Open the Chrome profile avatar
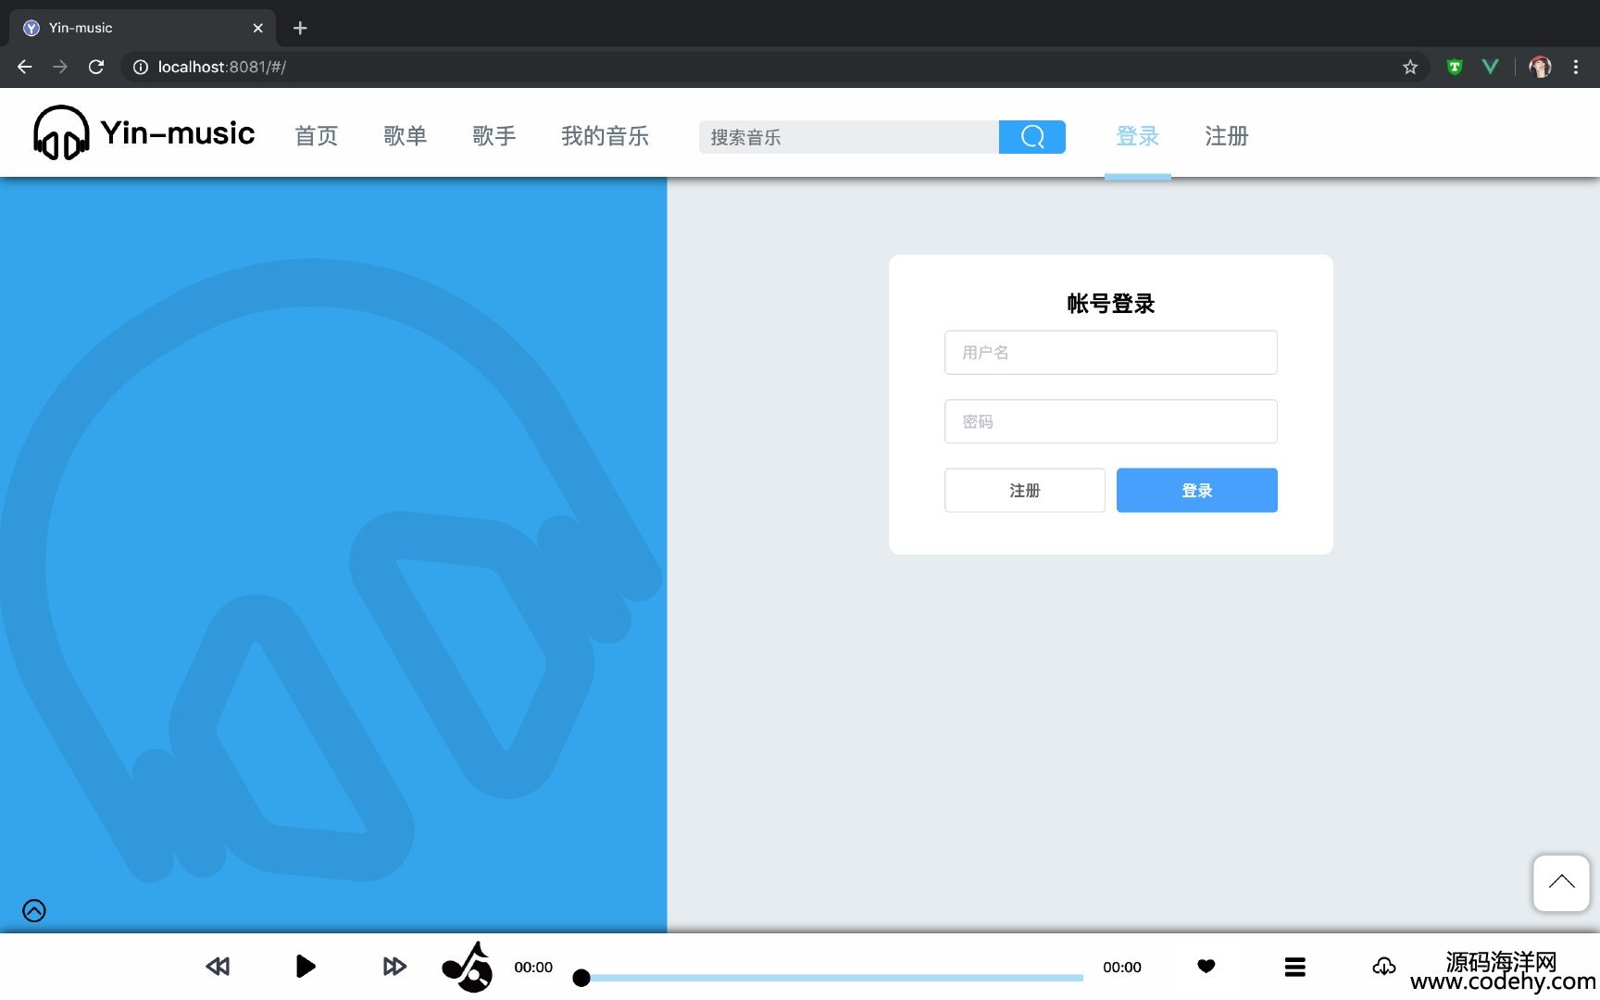Image resolution: width=1600 pixels, height=1000 pixels. (x=1540, y=67)
